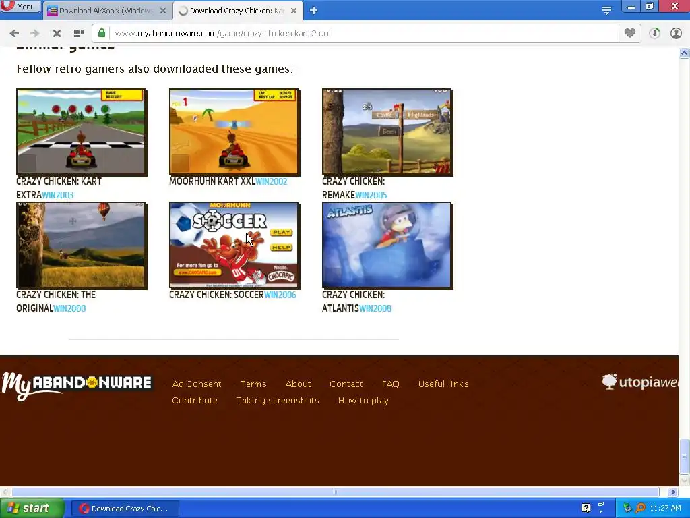
Task: Open Speed Dial grid icon
Action: tap(79, 34)
